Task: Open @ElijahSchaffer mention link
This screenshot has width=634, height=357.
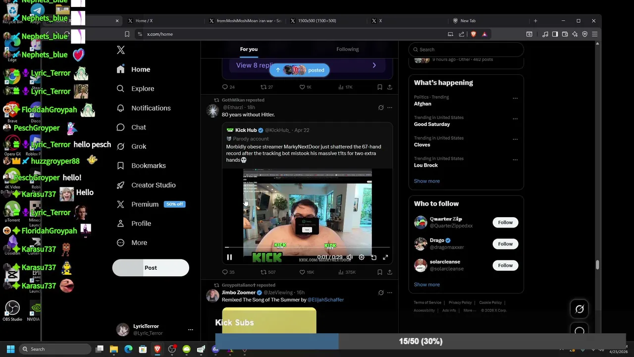Action: pos(325,299)
